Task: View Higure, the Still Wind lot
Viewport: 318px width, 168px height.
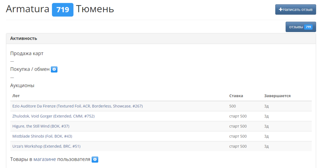Action: 41,126
